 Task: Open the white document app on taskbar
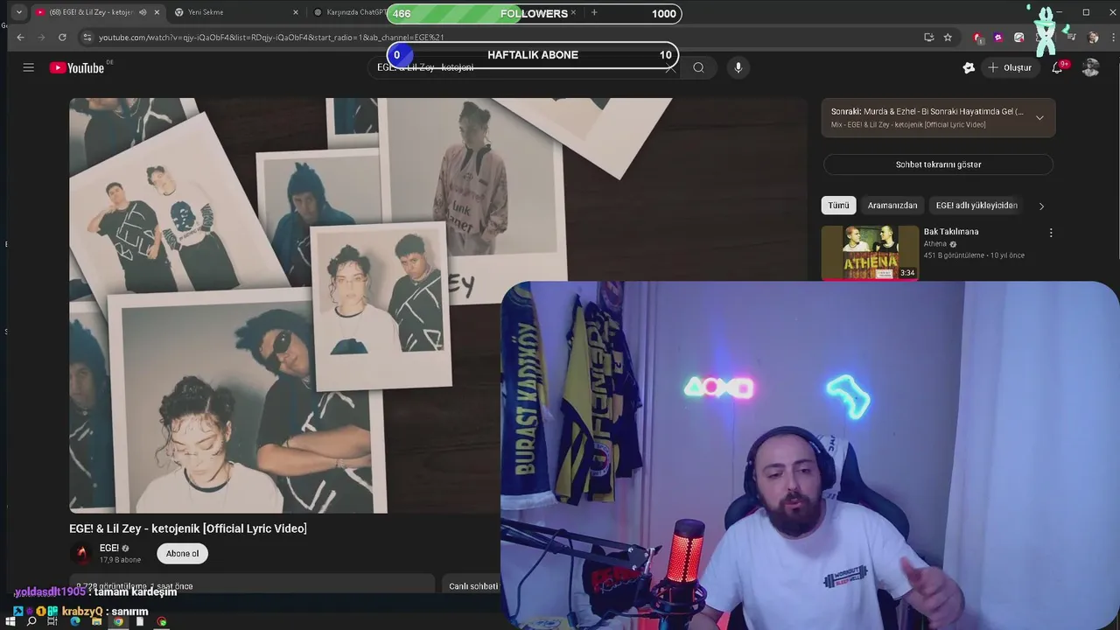140,622
